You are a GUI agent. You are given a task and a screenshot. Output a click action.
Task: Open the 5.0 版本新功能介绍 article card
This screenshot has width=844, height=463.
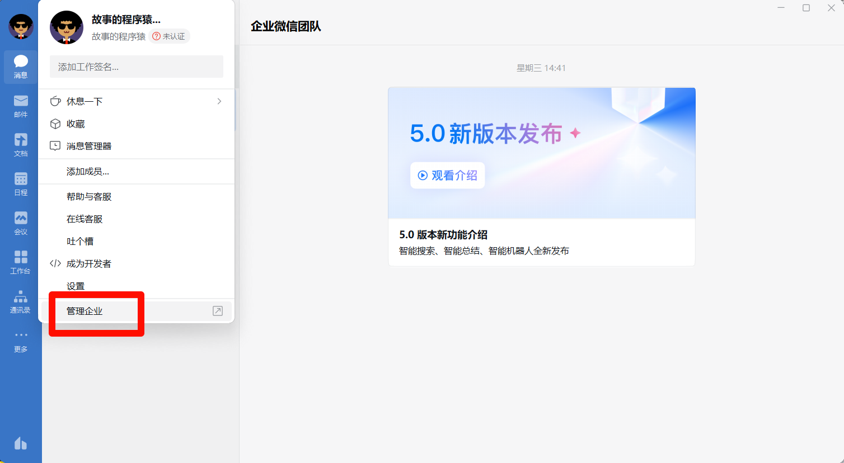point(541,242)
